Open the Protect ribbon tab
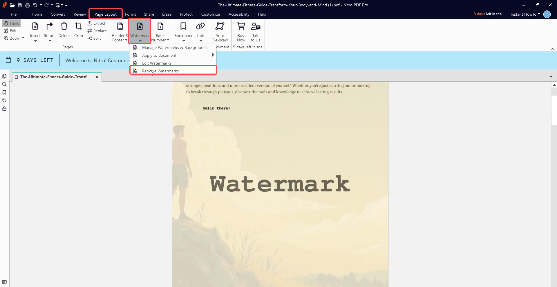The width and height of the screenshot is (557, 287). tap(186, 14)
